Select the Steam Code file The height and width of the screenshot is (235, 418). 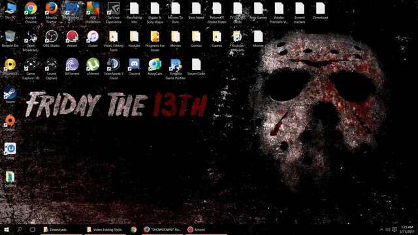point(196,67)
